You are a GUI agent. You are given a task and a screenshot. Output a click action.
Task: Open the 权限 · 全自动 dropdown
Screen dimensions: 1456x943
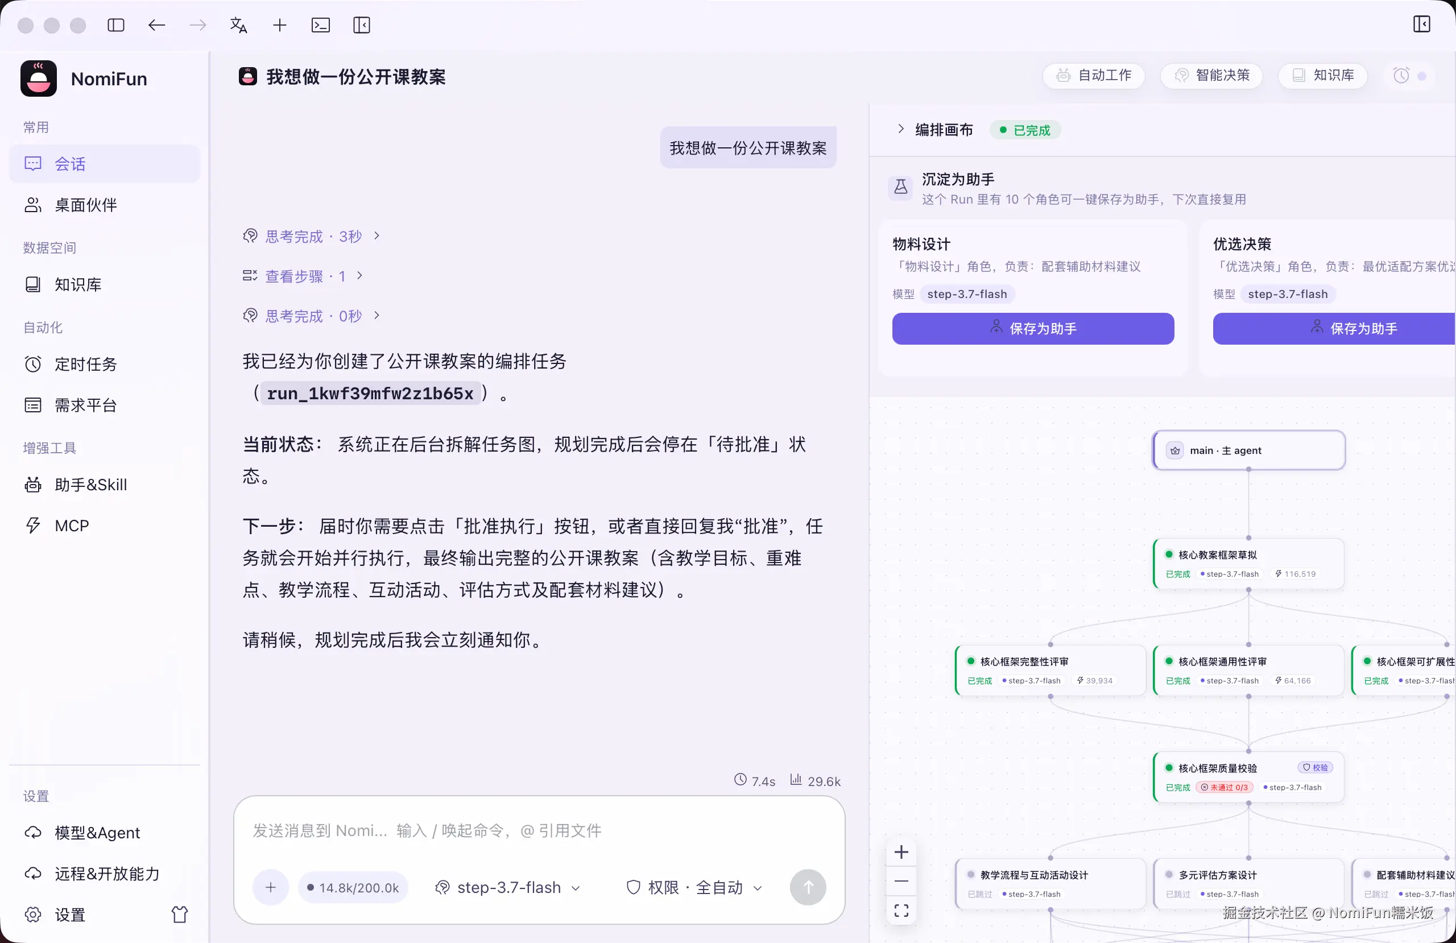[695, 887]
